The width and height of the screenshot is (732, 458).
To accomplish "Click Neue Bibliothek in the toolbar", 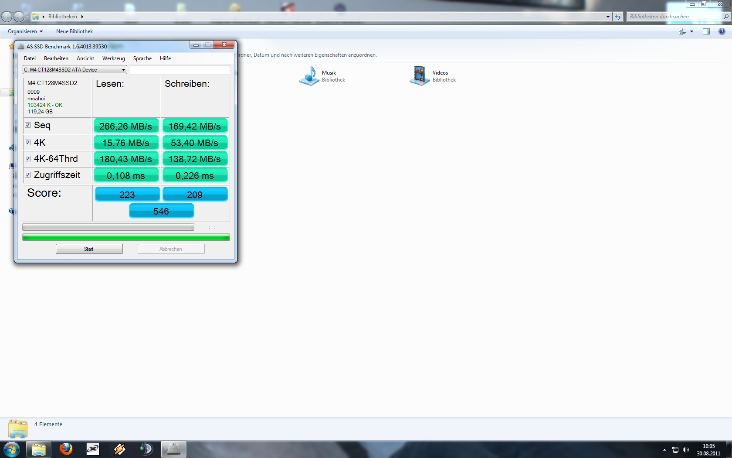I will (x=75, y=31).
